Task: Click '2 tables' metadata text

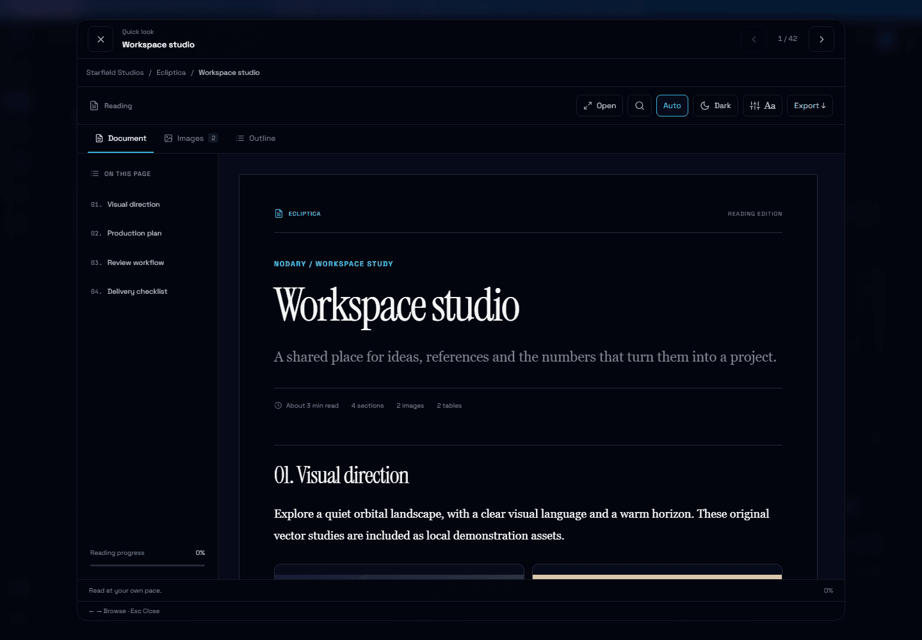Action: point(449,406)
